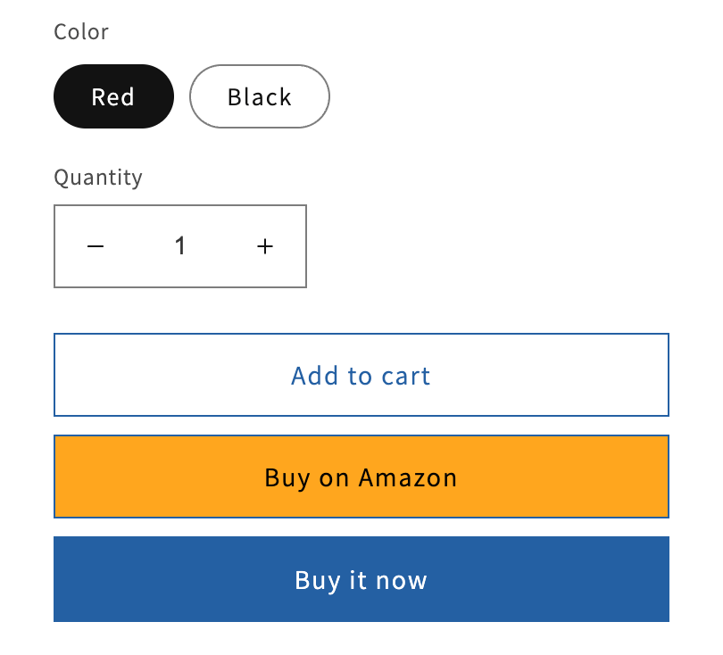This screenshot has height=655, width=723.
Task: Click the Color label
Action: point(80,32)
